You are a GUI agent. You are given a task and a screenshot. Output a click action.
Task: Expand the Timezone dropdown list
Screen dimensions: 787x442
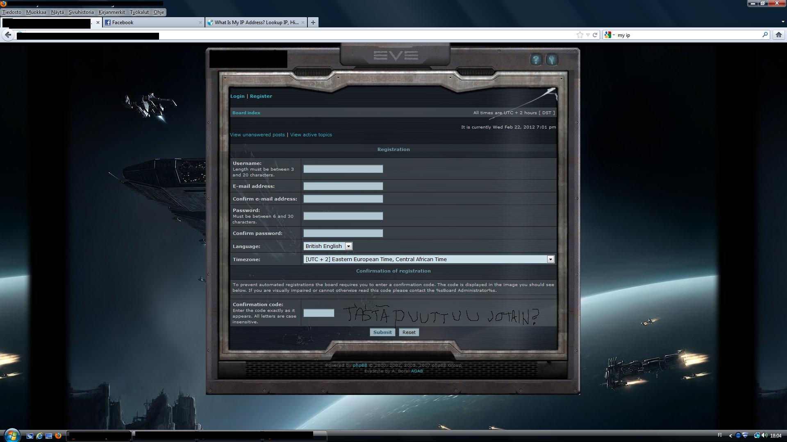pyautogui.click(x=550, y=259)
